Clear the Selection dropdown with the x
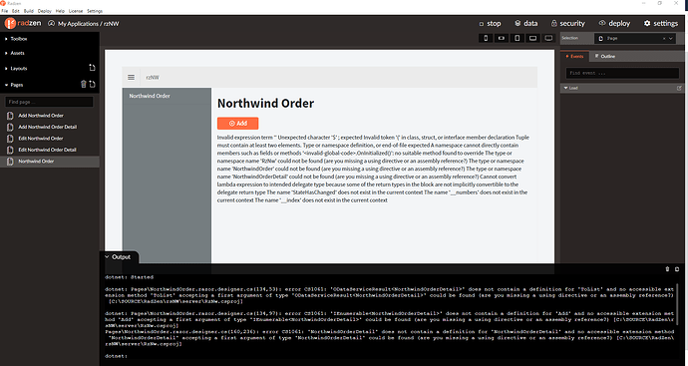 664,39
